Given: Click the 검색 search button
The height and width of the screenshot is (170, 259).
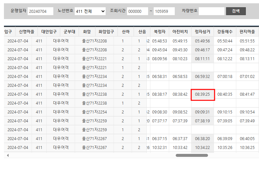Looking at the screenshot, I should (236, 11).
